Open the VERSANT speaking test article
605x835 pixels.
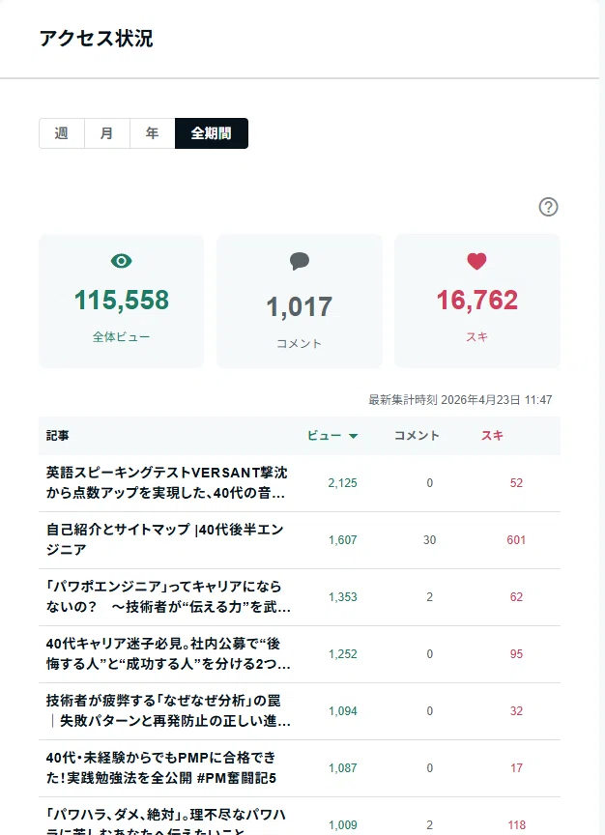(x=166, y=482)
